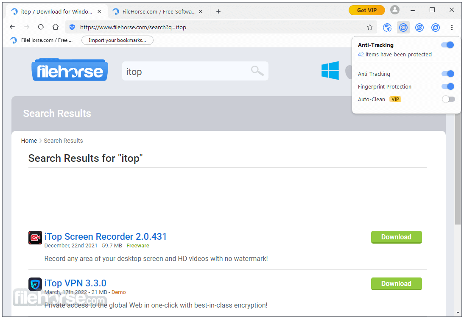Click the FileHorse.com bookmark favicon
This screenshot has height=319, width=464.
coord(14,40)
